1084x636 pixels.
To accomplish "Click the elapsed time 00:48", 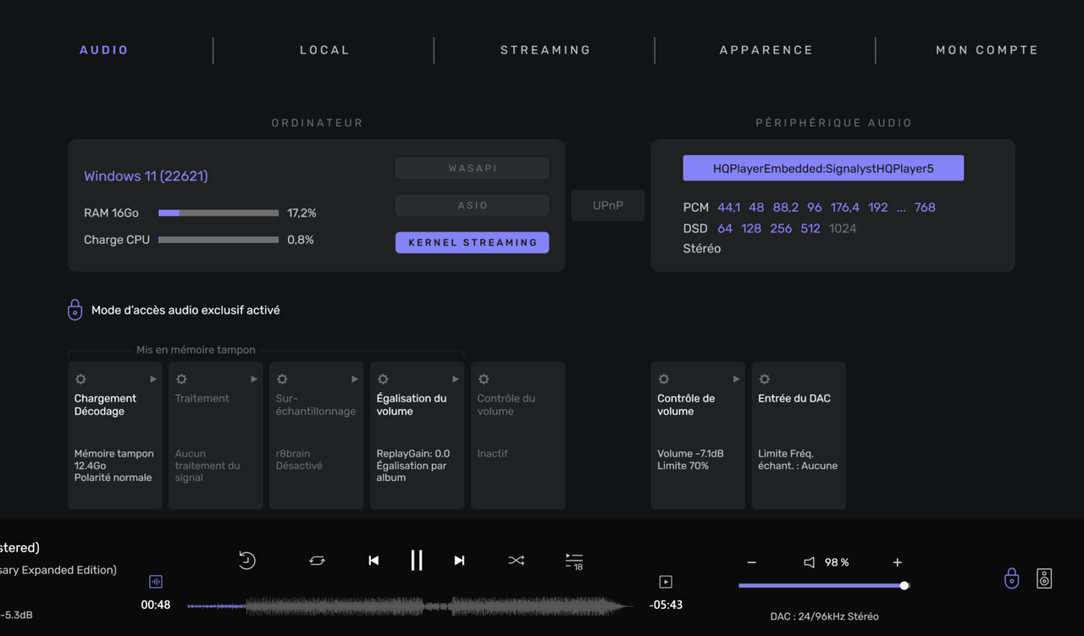I will (156, 605).
